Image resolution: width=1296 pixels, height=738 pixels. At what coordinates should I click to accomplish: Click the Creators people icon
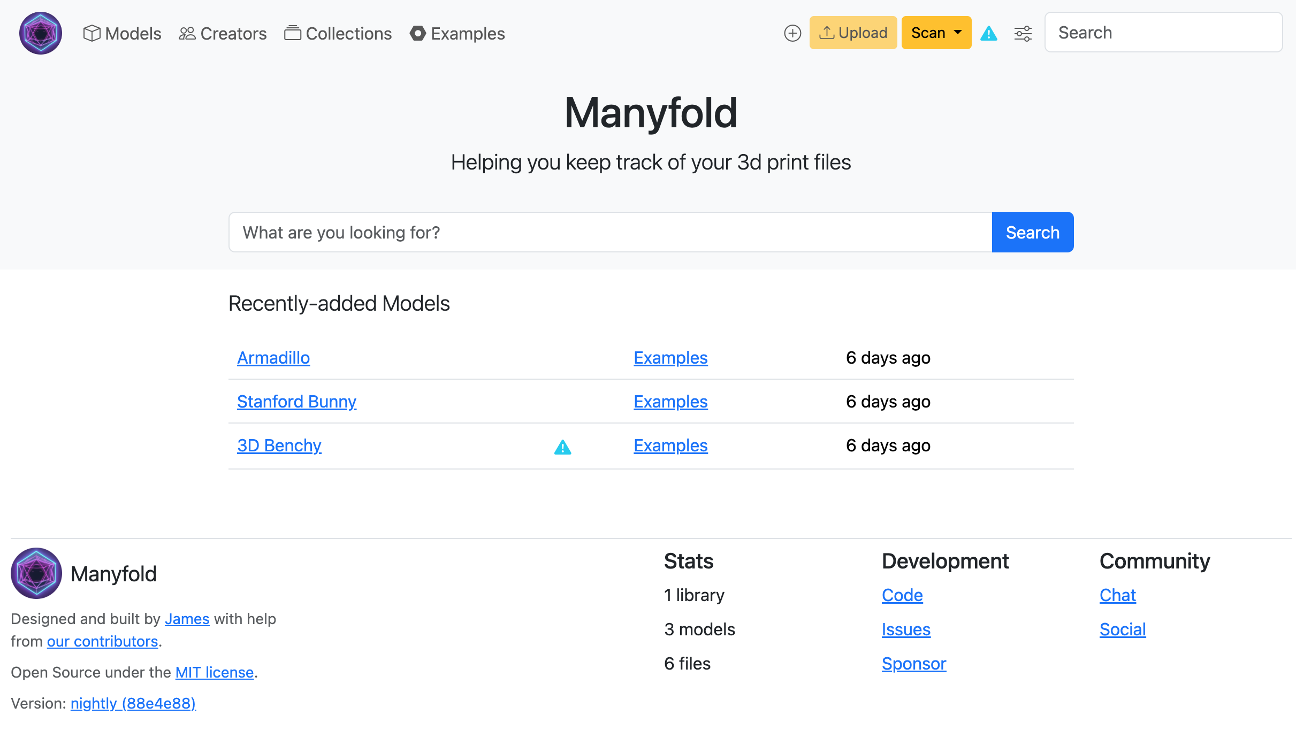[187, 33]
